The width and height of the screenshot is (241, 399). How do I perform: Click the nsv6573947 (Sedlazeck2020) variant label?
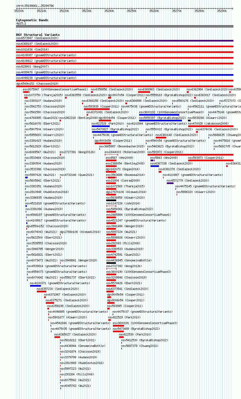pyautogui.click(x=37, y=38)
